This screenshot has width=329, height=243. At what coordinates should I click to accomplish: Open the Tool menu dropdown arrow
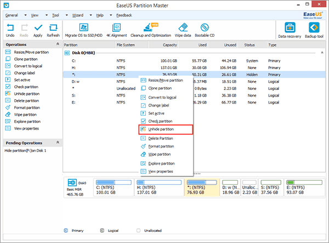[66, 15]
